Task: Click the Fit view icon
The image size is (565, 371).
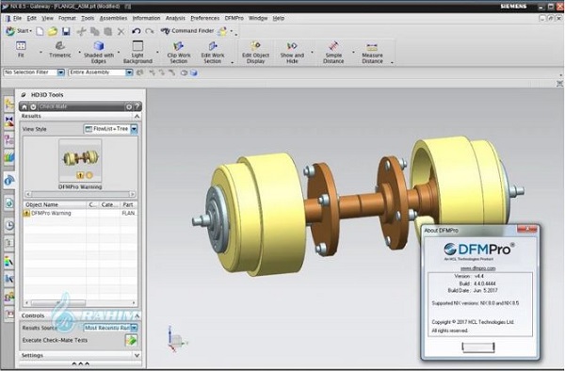Action: [x=21, y=46]
